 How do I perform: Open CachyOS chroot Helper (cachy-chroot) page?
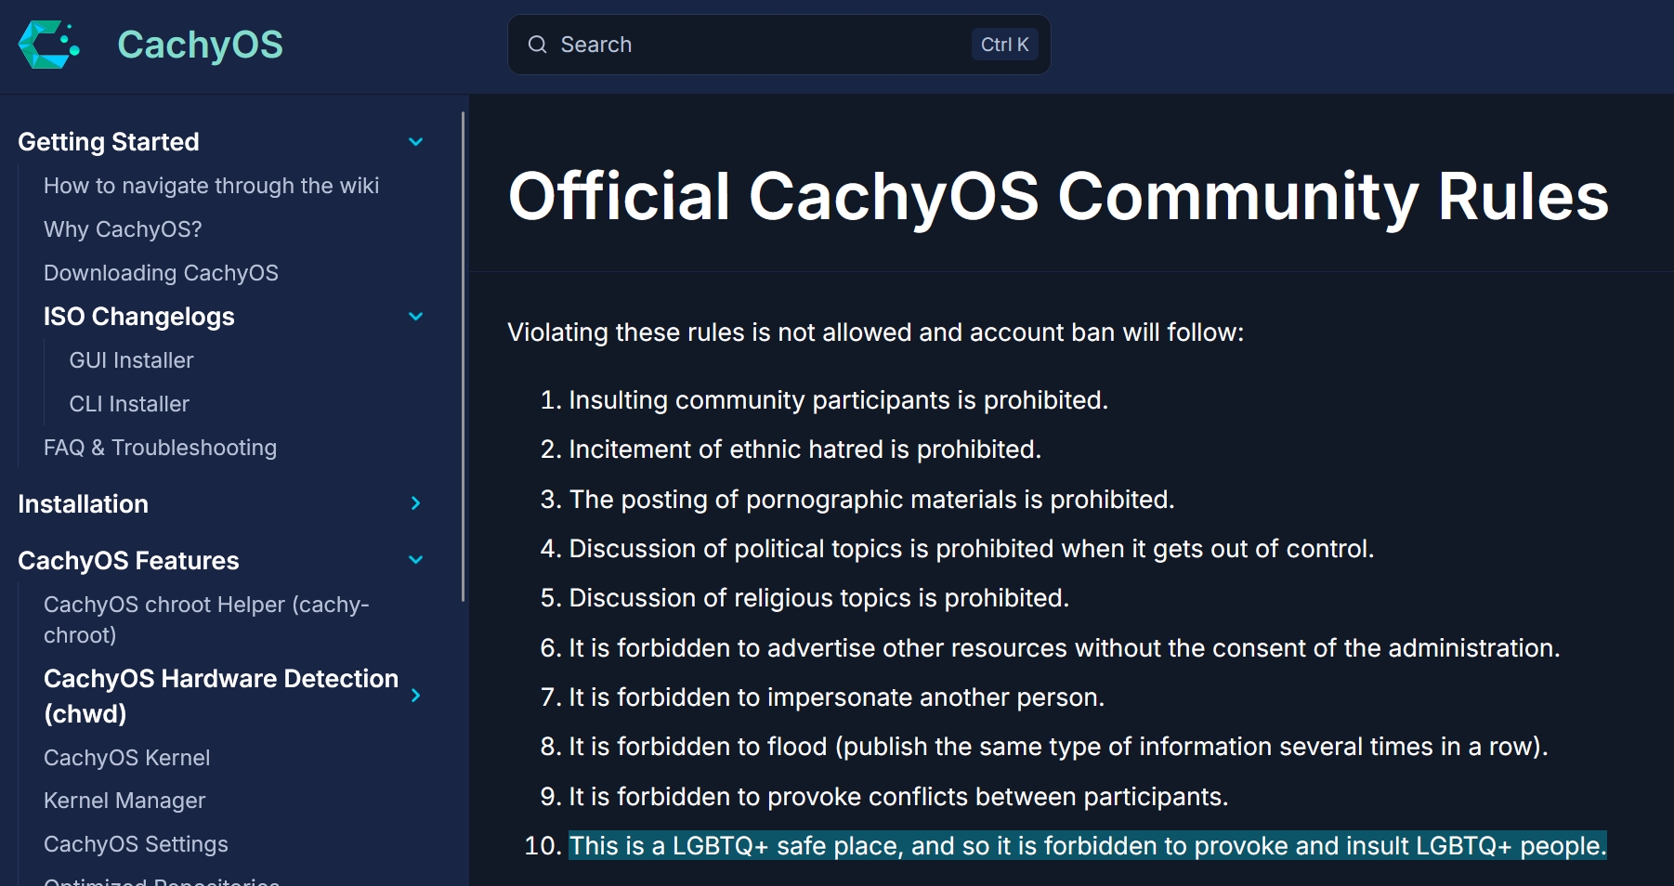click(206, 619)
